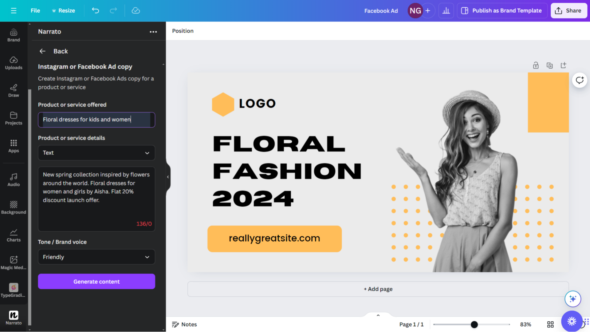The width and height of the screenshot is (590, 332).
Task: Open the Tone / Brand voice dropdown
Action: click(x=96, y=257)
